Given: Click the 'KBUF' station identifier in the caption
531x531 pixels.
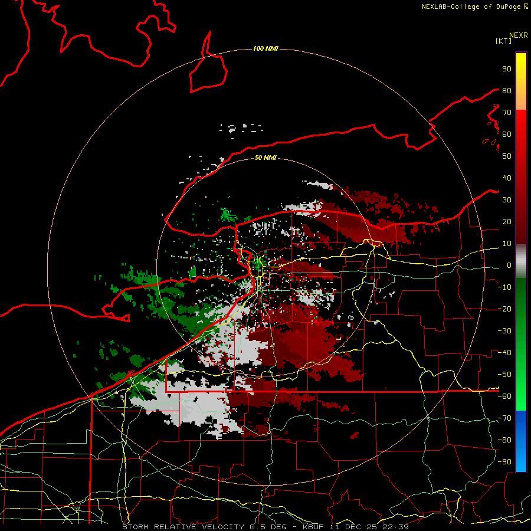Looking at the screenshot, I should 313,527.
